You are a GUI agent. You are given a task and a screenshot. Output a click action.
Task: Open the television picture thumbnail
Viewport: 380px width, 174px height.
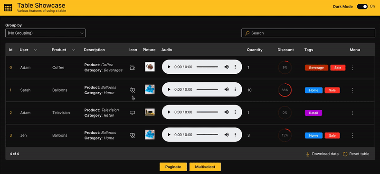pos(150,112)
